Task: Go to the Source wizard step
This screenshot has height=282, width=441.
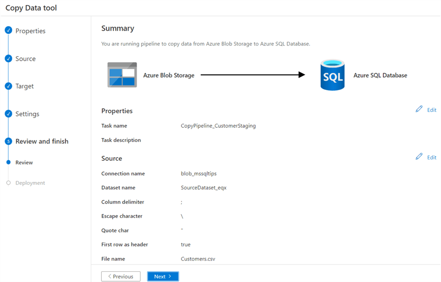Action: (x=26, y=59)
